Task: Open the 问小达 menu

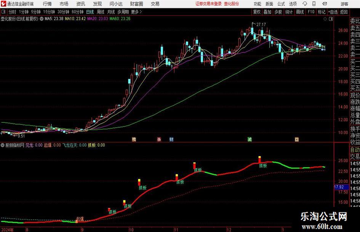Action: tap(116, 4)
